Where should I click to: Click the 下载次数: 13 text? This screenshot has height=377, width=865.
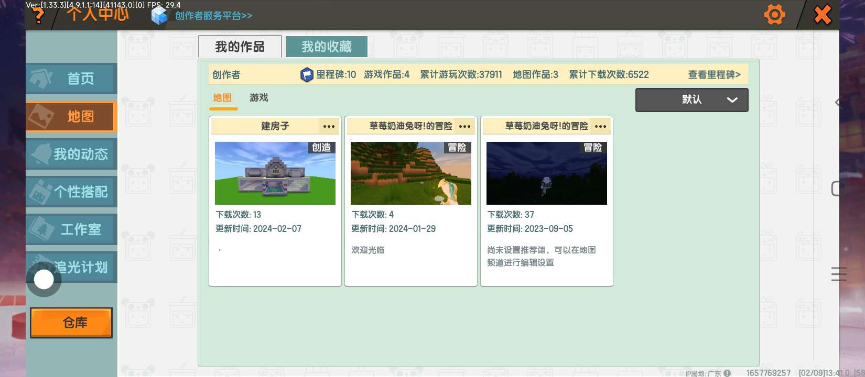coord(239,215)
